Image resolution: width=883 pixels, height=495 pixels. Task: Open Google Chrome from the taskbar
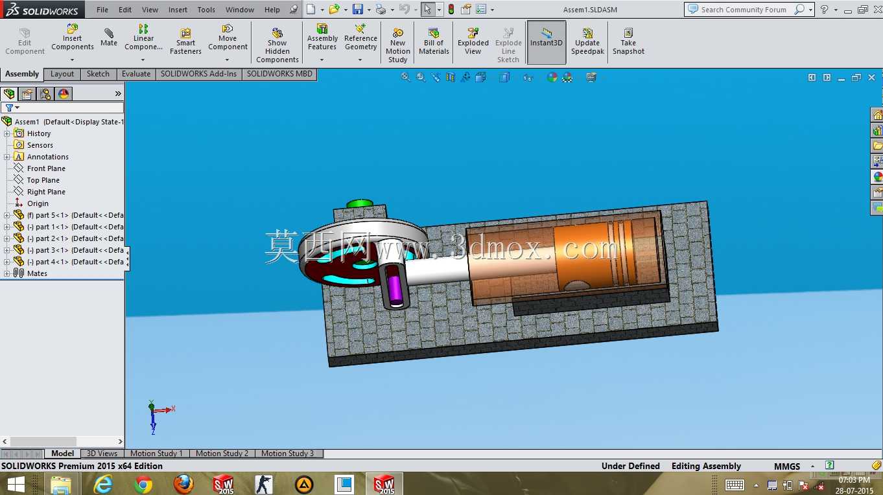point(143,484)
